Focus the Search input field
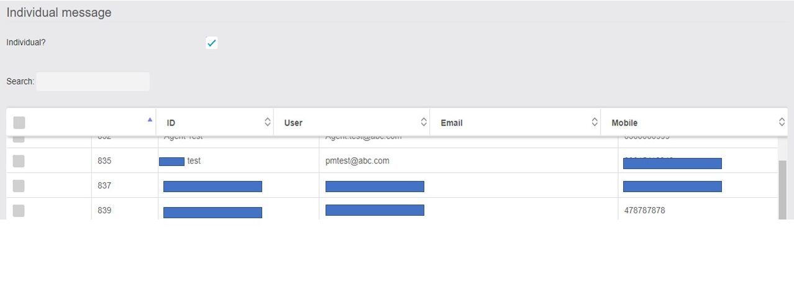 (93, 81)
